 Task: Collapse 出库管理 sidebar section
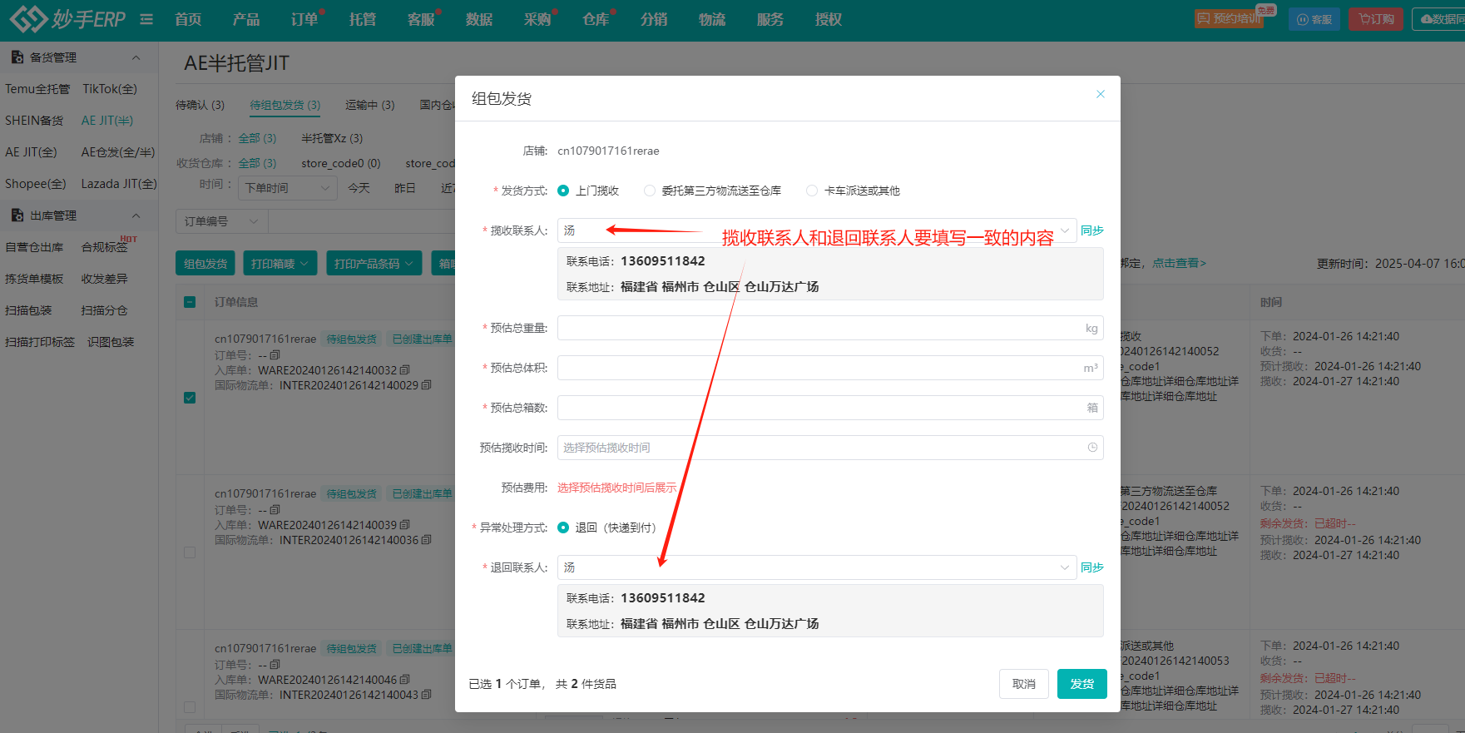136,215
